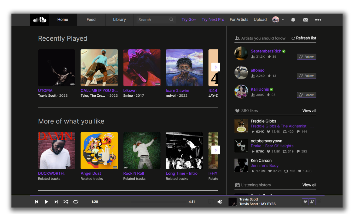
Task: Seek on the track progress bar
Action: click(143, 202)
